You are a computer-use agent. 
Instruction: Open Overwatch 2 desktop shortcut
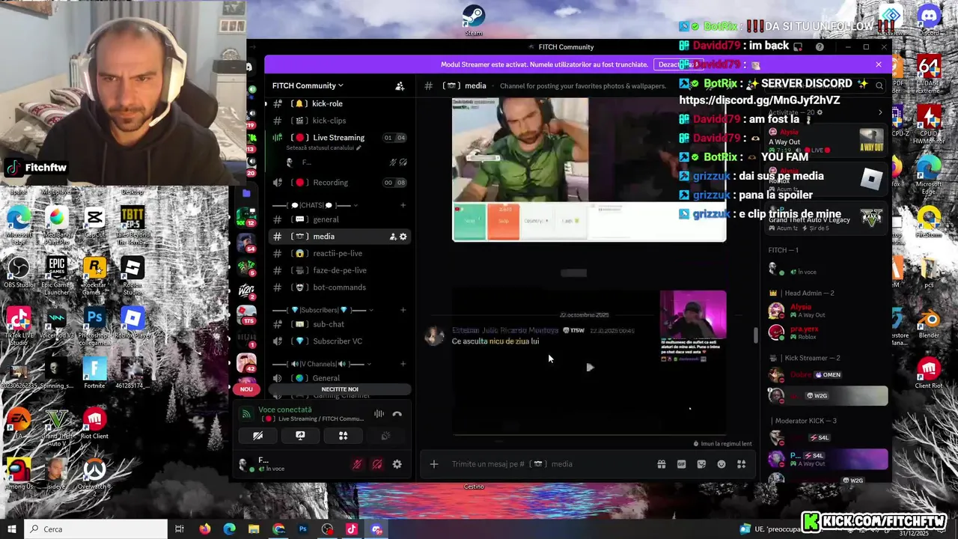click(94, 475)
